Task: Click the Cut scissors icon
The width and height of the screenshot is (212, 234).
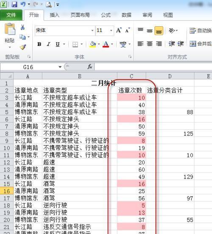Action: tap(22, 27)
